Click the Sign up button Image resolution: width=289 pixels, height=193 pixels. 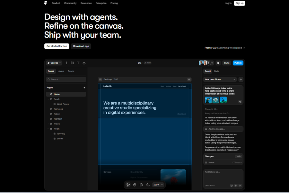pyautogui.click(x=240, y=3)
